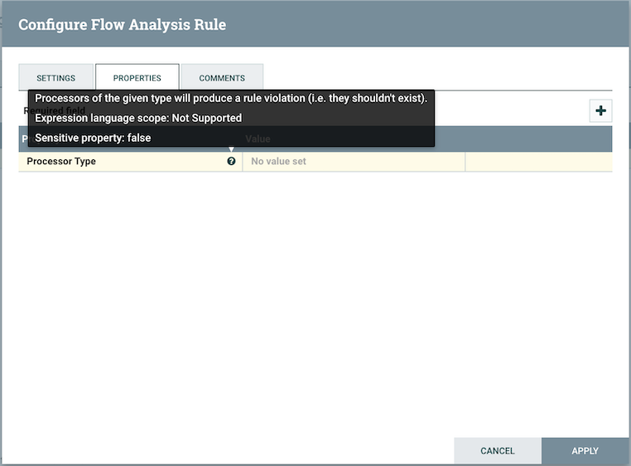Select the Processor Type property name
This screenshot has height=466, width=631.
pos(61,162)
